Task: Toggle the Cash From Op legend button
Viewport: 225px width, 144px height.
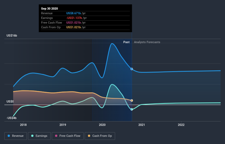Action: [100, 136]
